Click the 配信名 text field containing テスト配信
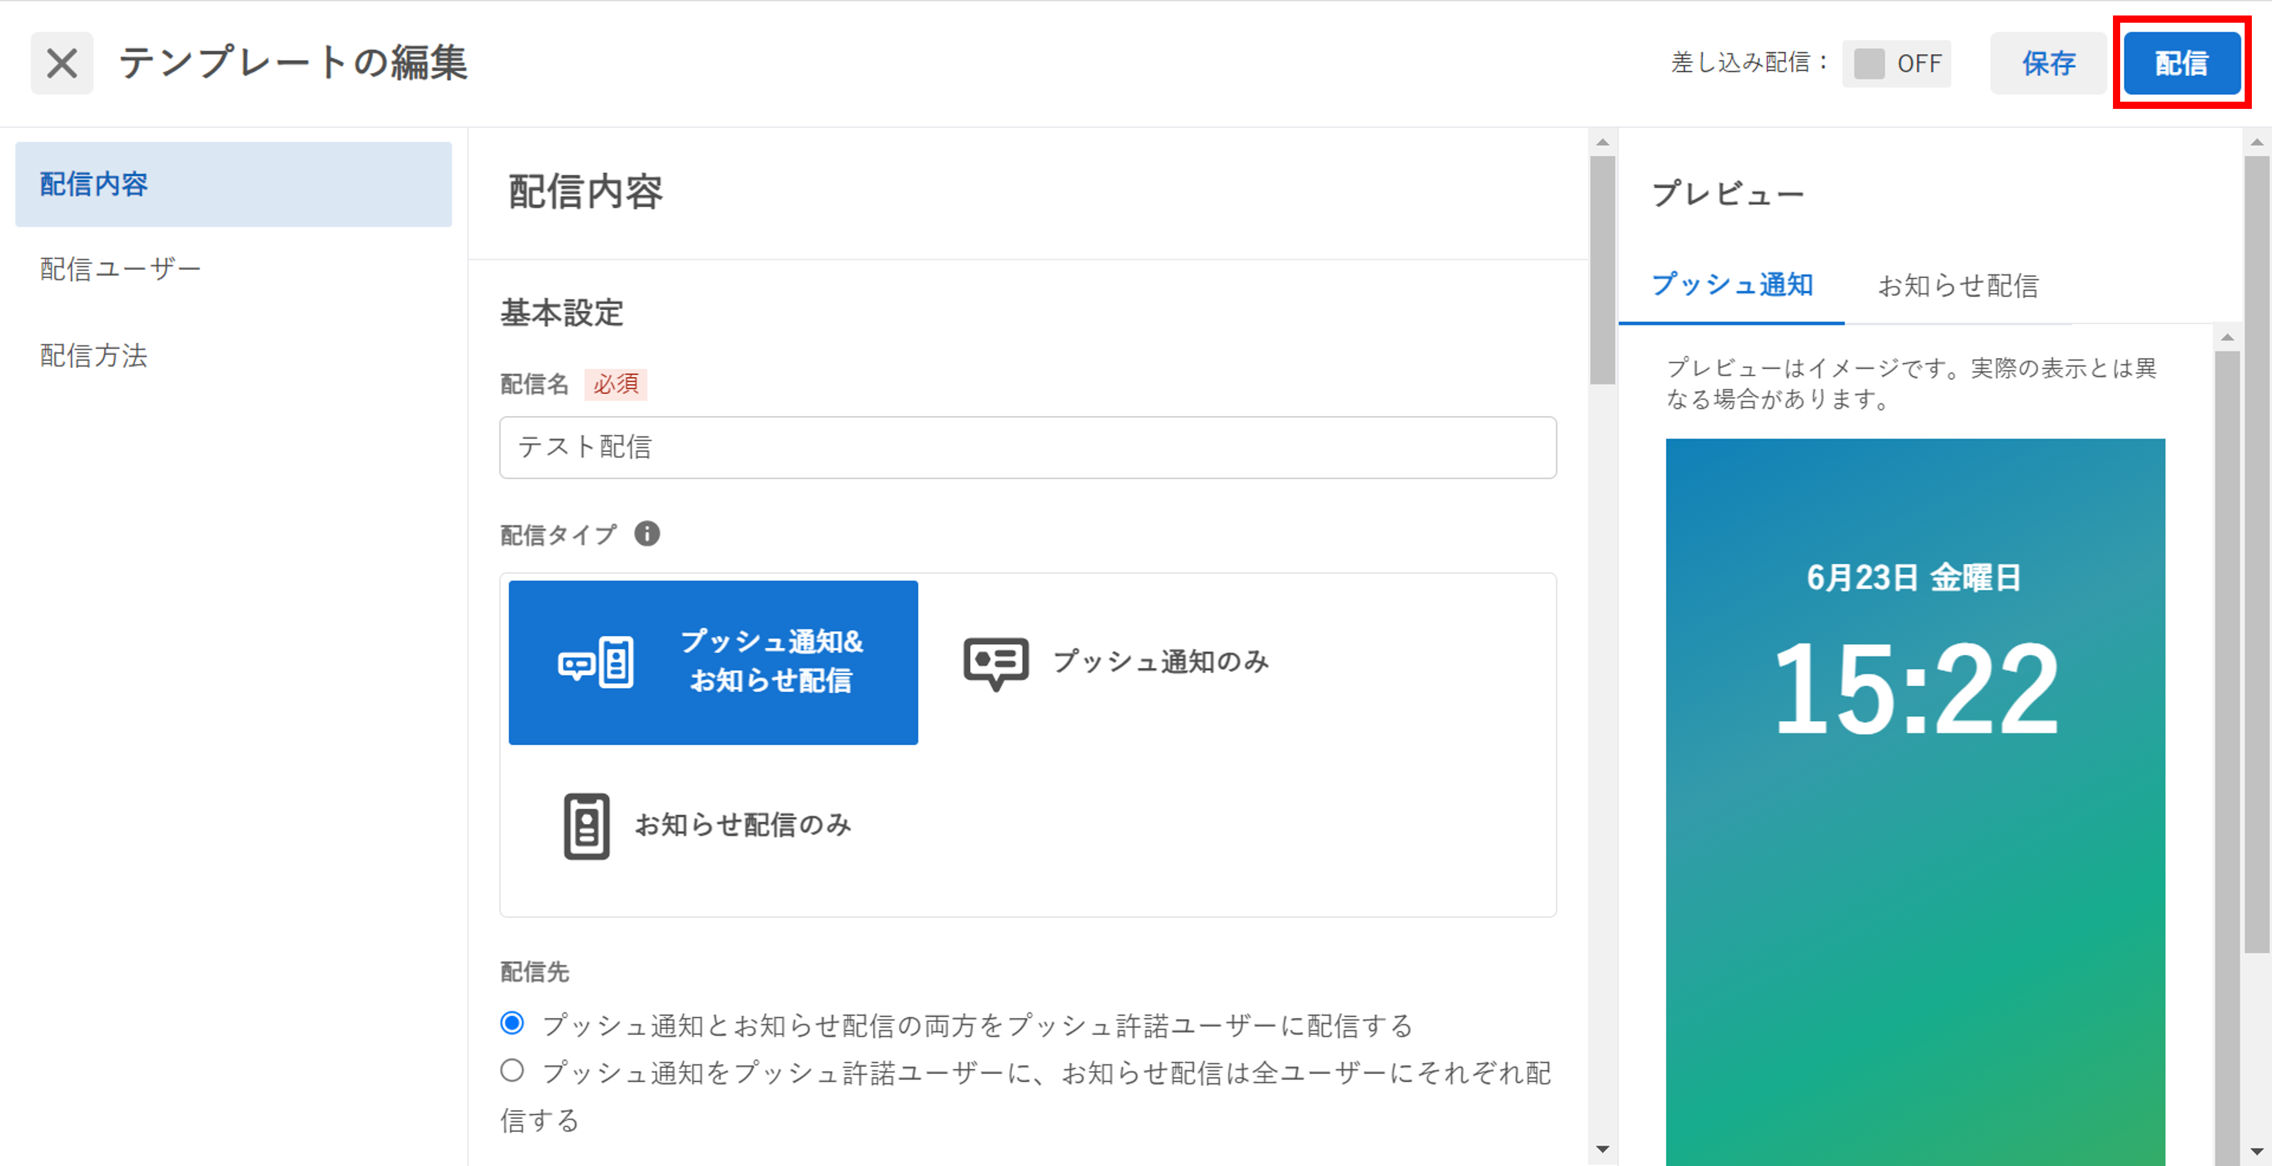This screenshot has width=2272, height=1166. tap(1028, 447)
